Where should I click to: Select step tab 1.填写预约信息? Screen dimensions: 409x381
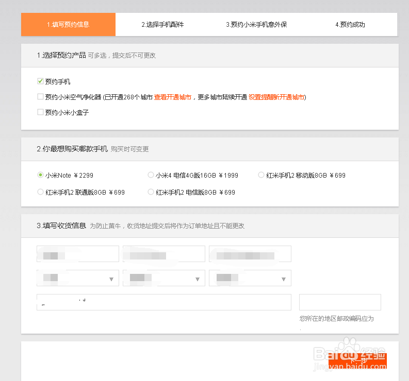pos(69,25)
